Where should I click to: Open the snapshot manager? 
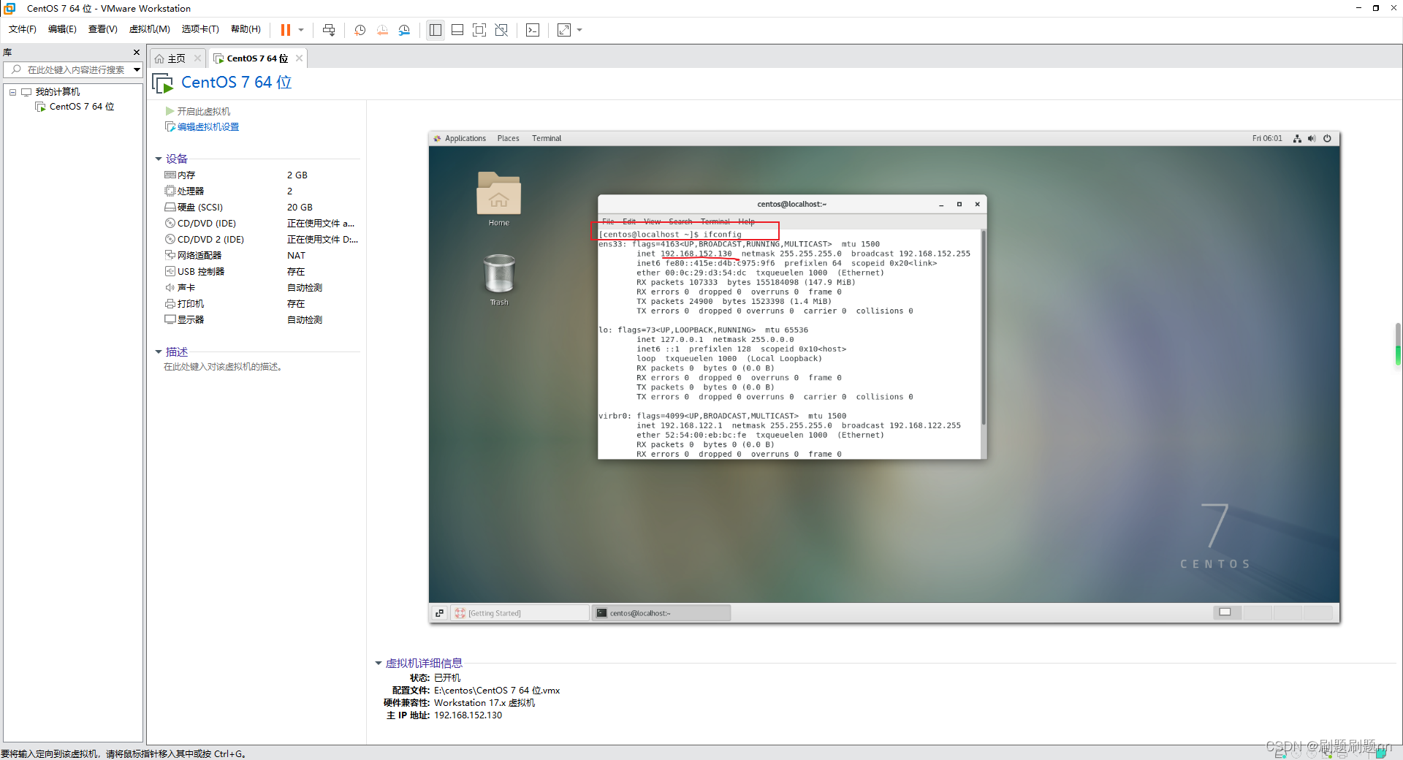[404, 30]
